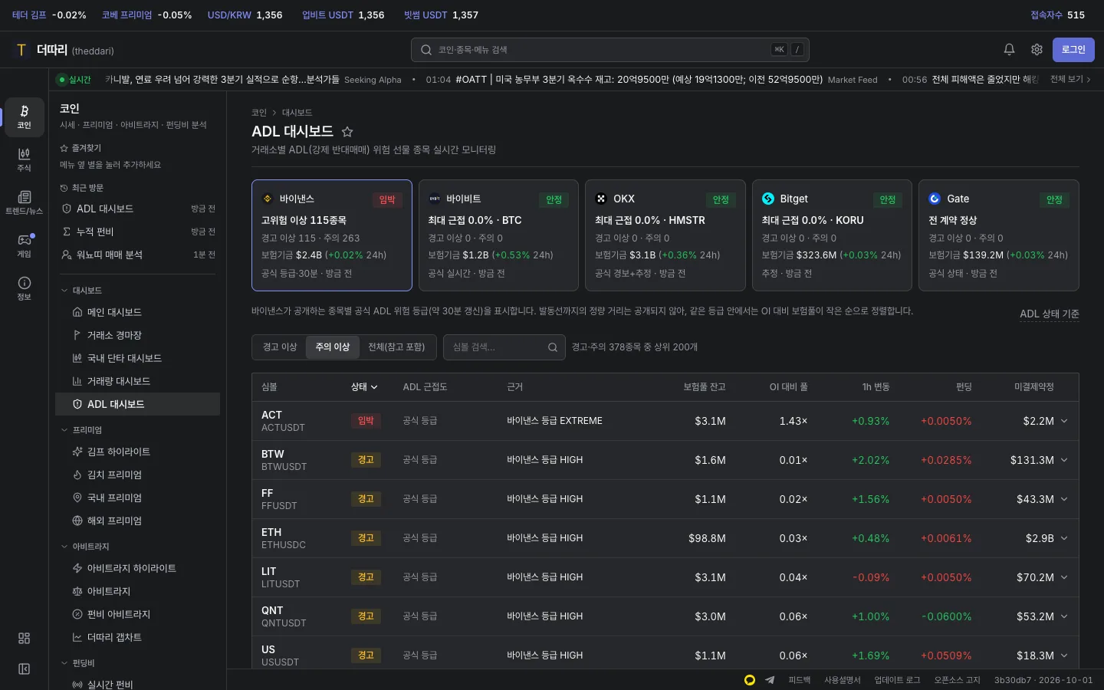This screenshot has height=690, width=1104.
Task: Sort by 보험풀 잔고 column header
Action: 704,387
